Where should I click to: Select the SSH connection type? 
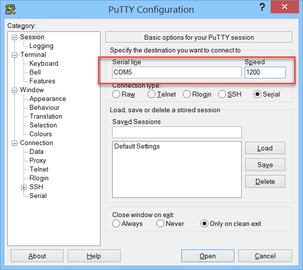point(222,94)
